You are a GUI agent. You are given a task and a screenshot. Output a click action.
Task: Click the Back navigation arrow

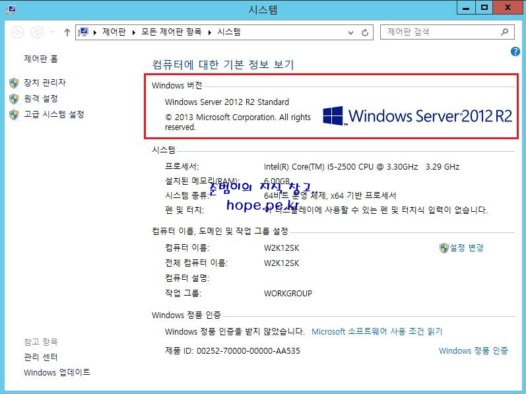tap(17, 32)
